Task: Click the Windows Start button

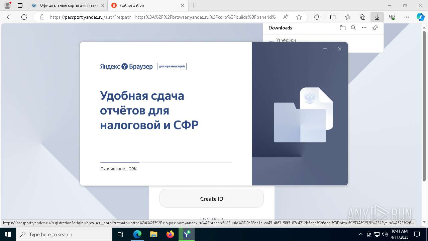Action: point(8,234)
